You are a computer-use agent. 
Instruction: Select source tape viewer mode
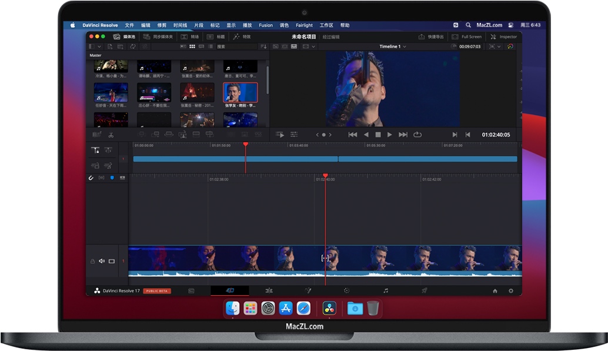(285, 46)
